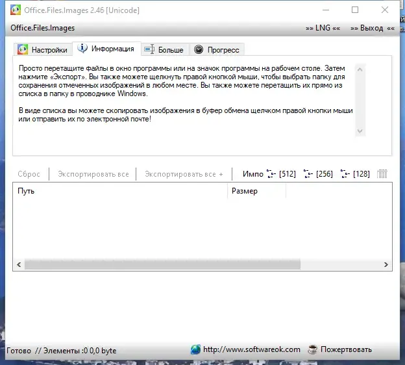Maximize the Office.Files.Images window
Image resolution: width=405 pixels, height=365 pixels.
click(355, 10)
